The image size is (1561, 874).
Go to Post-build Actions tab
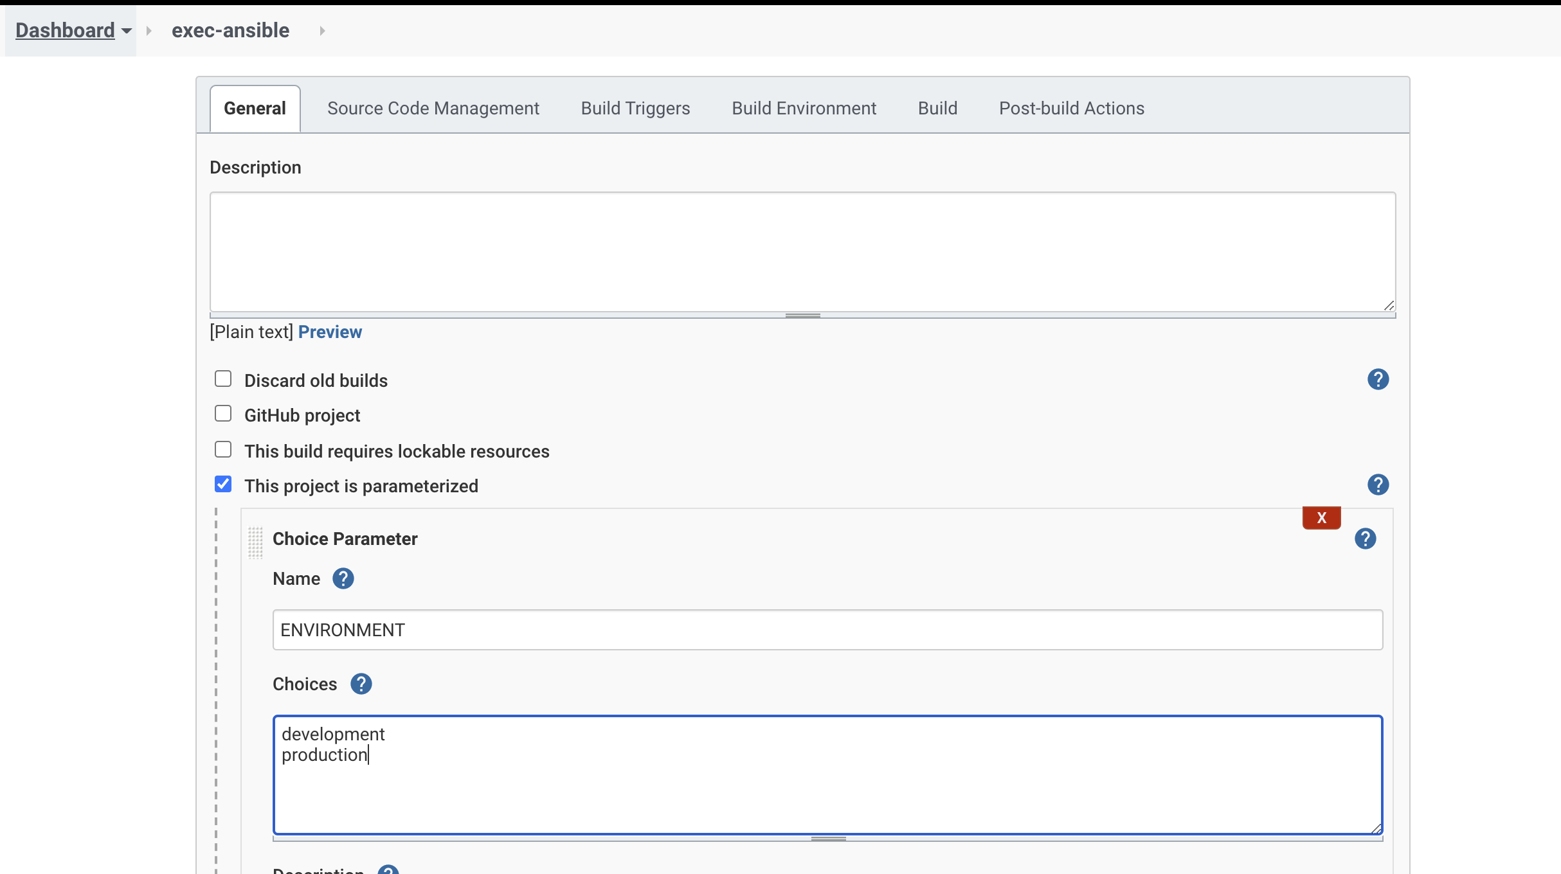(1071, 108)
